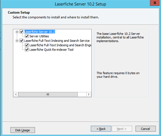The image size is (161, 136).
Task: Select Laserfiche Full-Text Indexing and Search Engine item
Action: pyautogui.click(x=60, y=45)
